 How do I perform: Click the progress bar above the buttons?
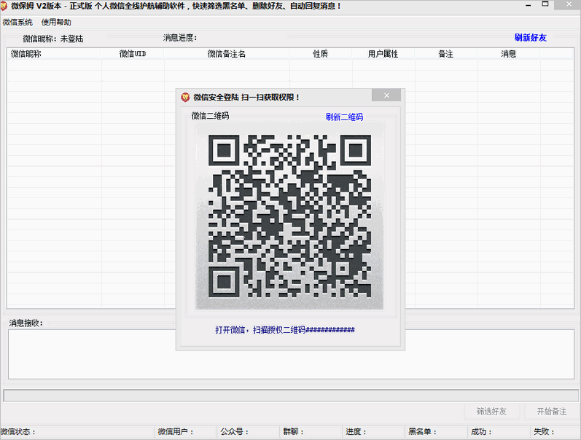[x=292, y=395]
